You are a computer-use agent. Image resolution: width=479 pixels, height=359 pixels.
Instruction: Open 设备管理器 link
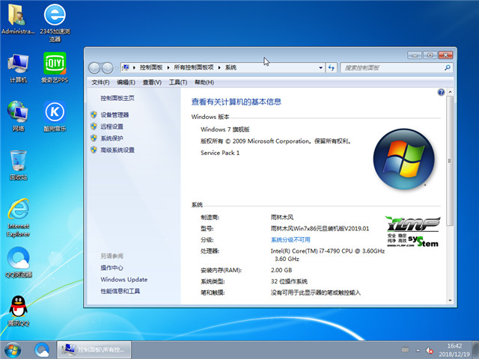coord(115,114)
